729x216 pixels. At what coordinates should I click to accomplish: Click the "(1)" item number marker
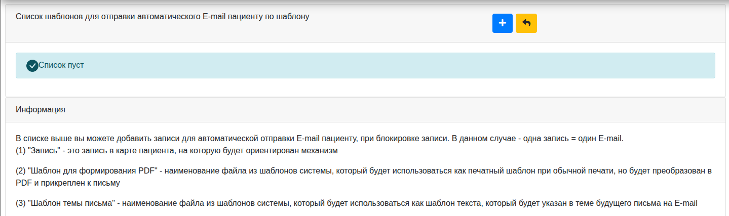tap(21, 150)
